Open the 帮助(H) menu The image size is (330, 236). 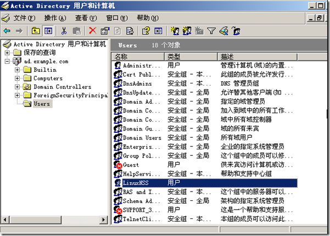coord(148,18)
